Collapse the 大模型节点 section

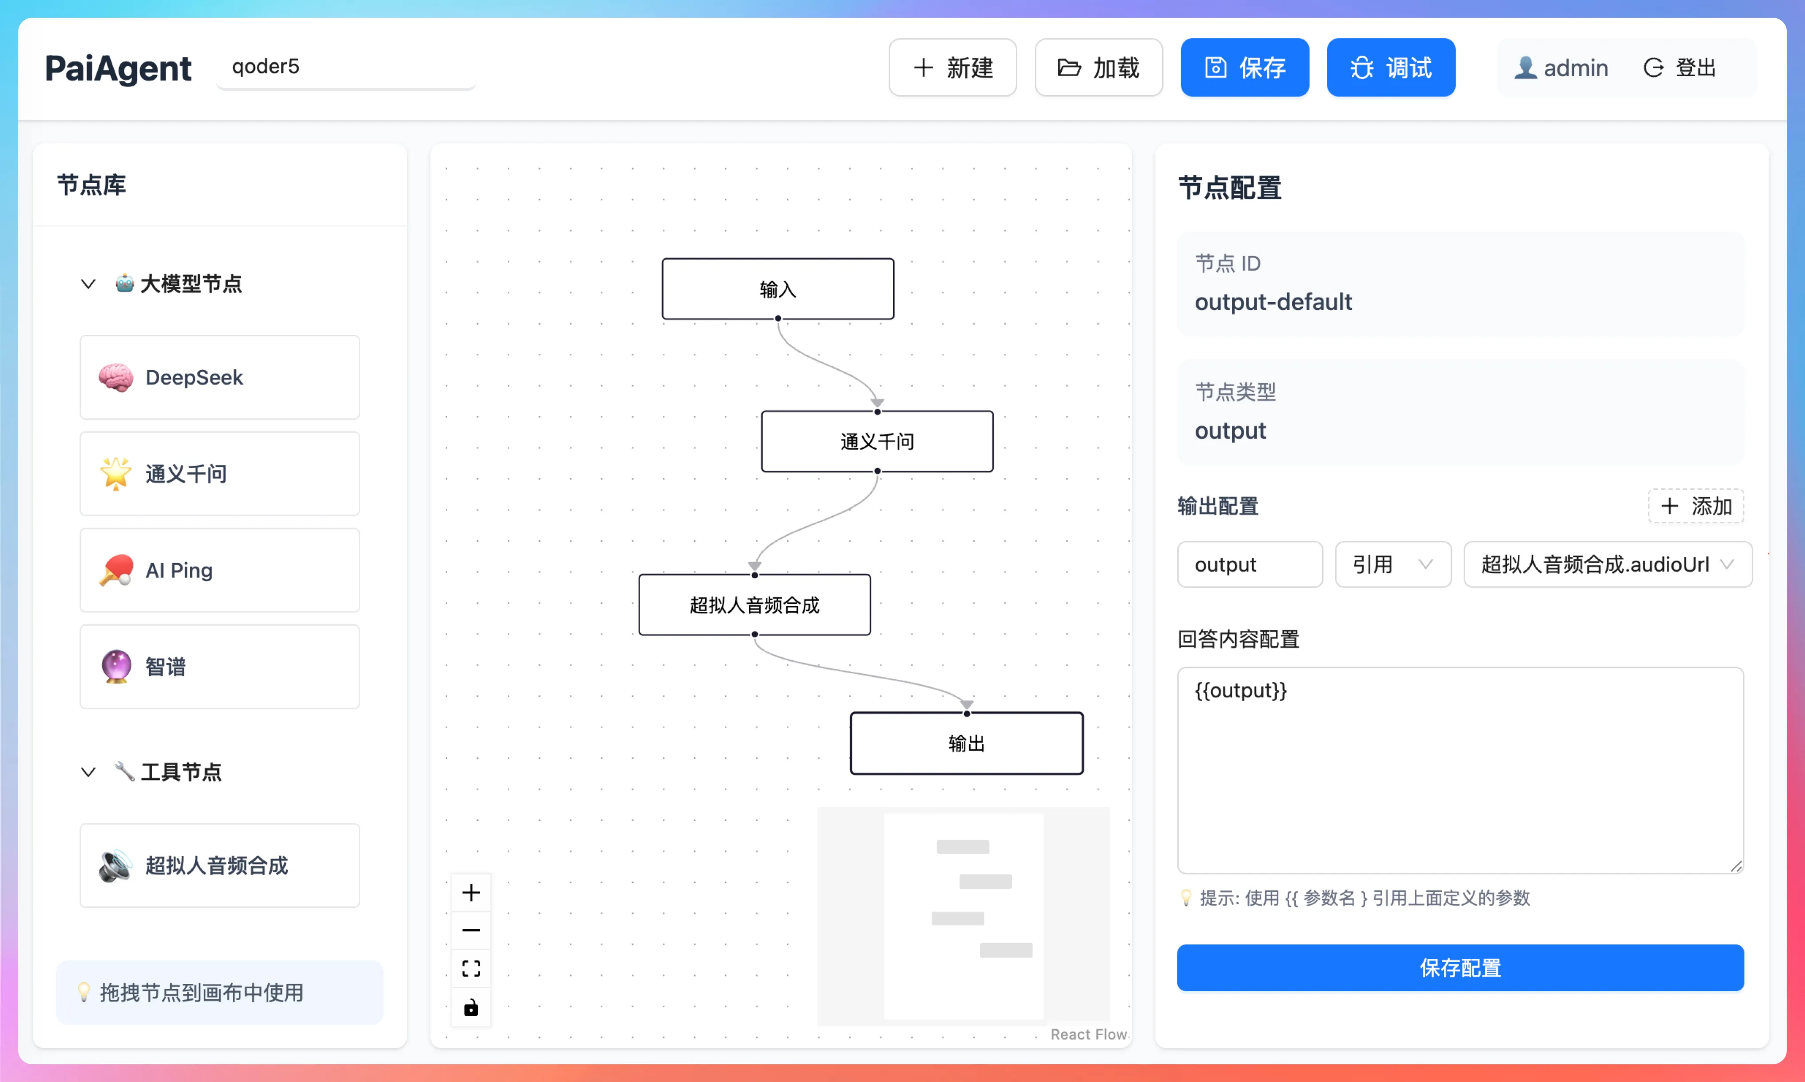(88, 284)
